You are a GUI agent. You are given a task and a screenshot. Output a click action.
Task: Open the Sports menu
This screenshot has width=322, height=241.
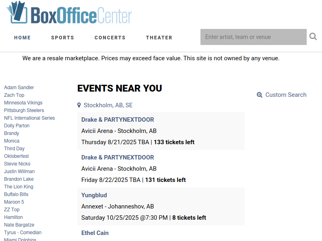click(63, 38)
